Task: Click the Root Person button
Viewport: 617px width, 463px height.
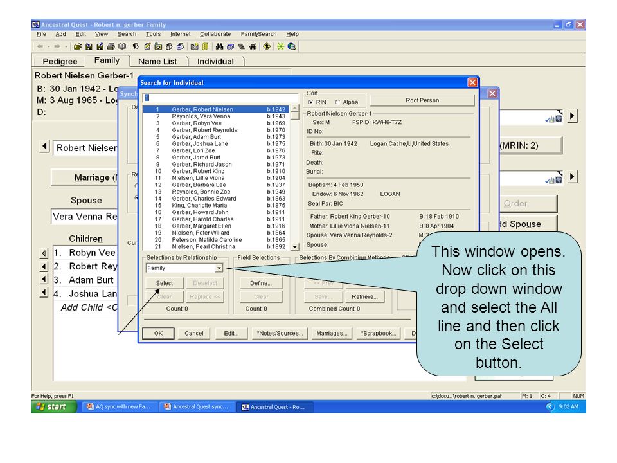Action: (422, 100)
